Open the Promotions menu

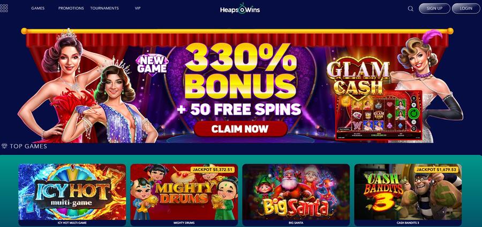tap(71, 9)
